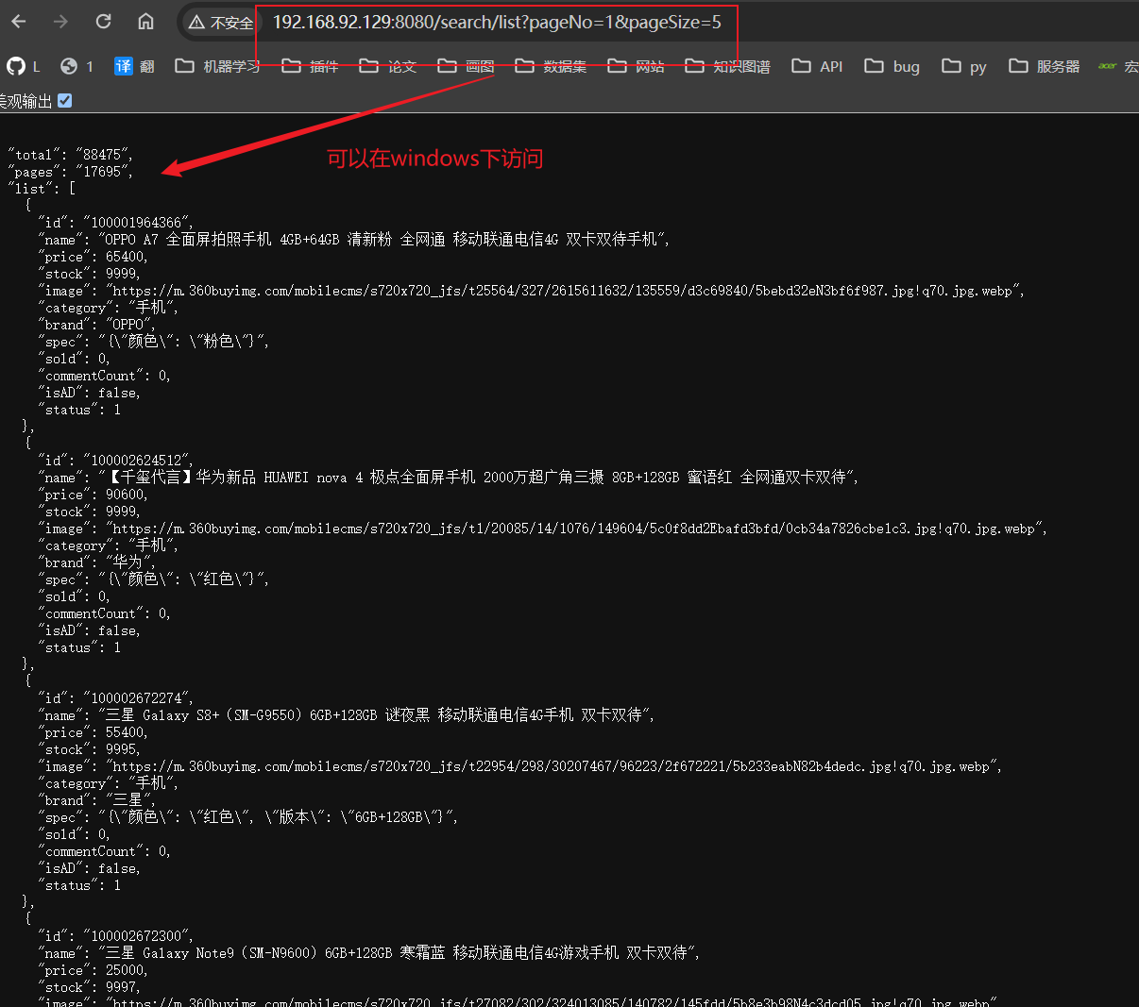Click the stock 9995 value
1139x1007 pixels.
(x=123, y=749)
